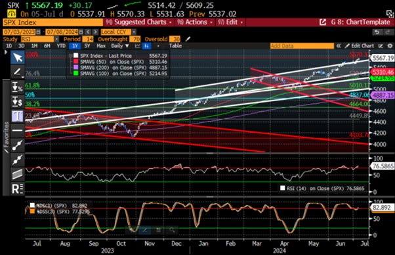The height and width of the screenshot is (255, 395).
Task: Open the Actions menu
Action: coord(195,22)
